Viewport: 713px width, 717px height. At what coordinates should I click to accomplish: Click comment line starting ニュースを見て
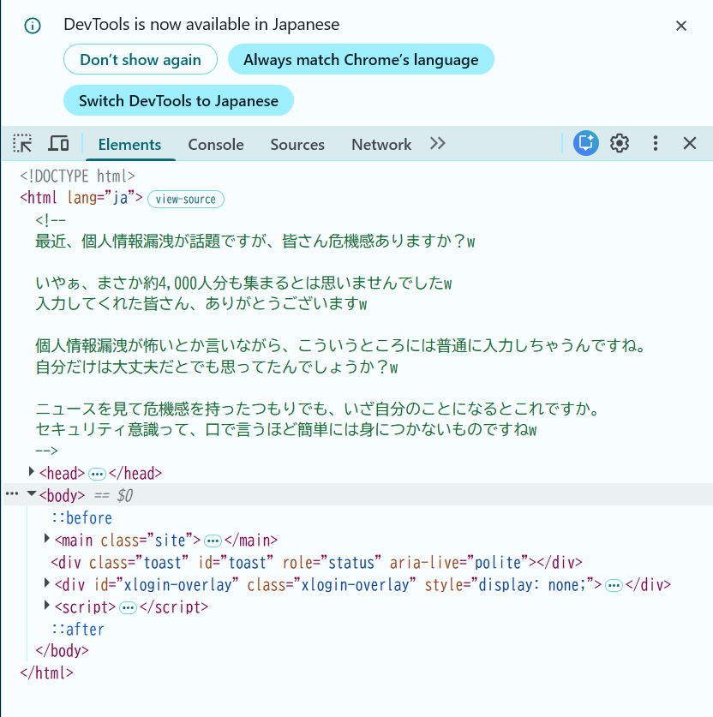[x=318, y=409]
